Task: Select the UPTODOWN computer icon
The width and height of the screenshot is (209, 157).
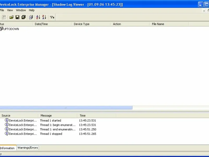Action: tap(2, 29)
